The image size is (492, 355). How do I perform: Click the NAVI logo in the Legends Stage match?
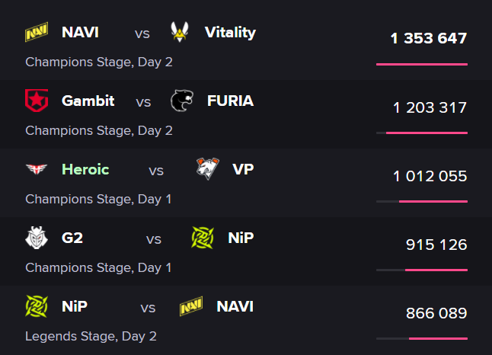pyautogui.click(x=192, y=306)
